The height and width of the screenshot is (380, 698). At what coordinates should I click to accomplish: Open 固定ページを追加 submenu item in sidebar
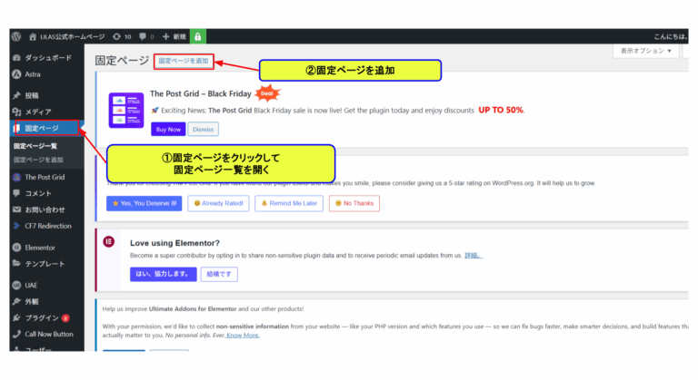[x=38, y=160]
